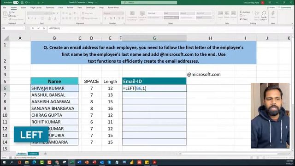Click the Font Color letter A icon
The height and width of the screenshot is (166, 295).
pos(55,18)
